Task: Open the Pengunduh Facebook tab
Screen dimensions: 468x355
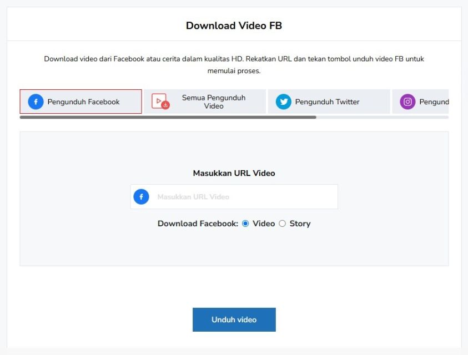Action: click(80, 102)
